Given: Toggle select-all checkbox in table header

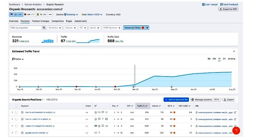Looking at the screenshot, I should (x=16, y=106).
